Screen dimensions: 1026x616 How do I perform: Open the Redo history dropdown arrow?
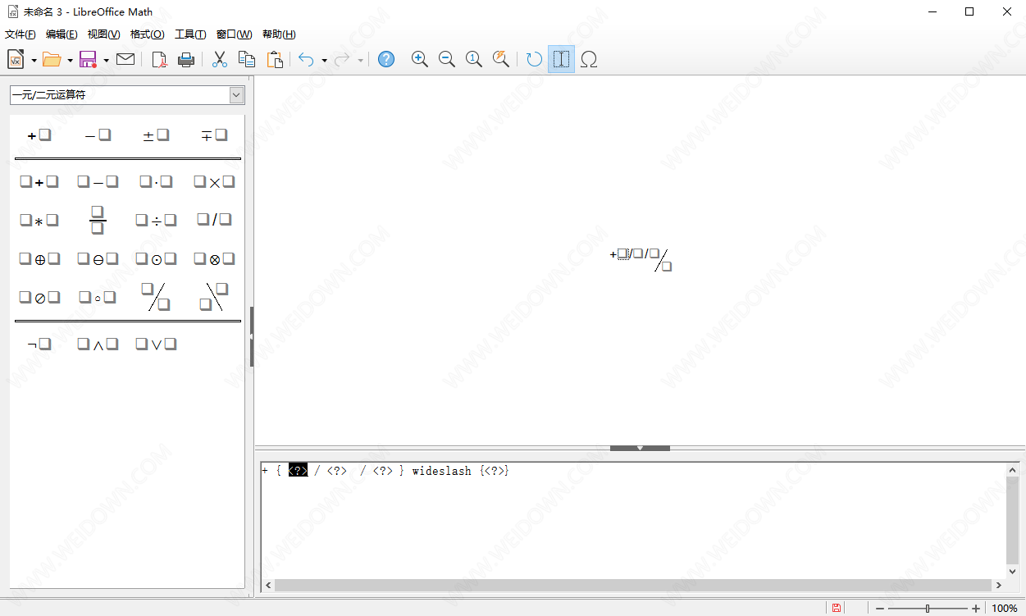pos(360,60)
